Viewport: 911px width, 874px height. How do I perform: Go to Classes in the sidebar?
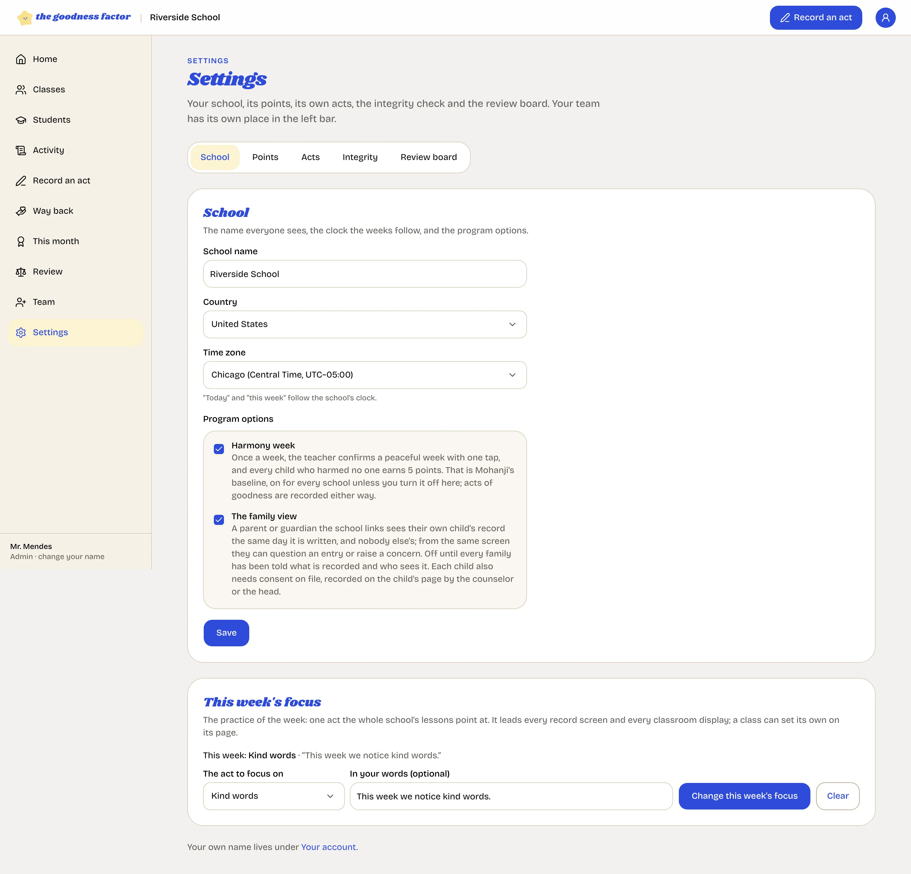(75, 90)
